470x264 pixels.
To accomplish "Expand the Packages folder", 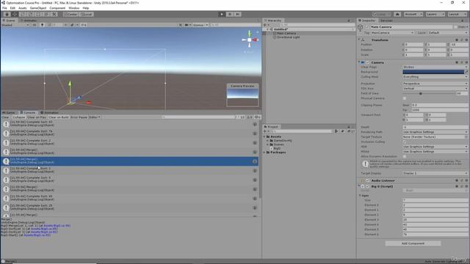I will (264, 153).
